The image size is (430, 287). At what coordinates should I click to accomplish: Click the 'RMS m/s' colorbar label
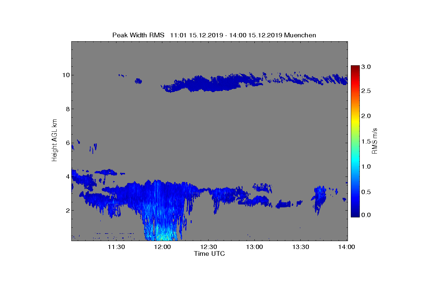click(x=375, y=141)
